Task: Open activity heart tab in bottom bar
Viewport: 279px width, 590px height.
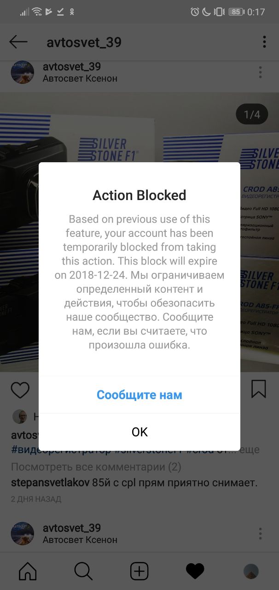Action: pyautogui.click(x=195, y=572)
